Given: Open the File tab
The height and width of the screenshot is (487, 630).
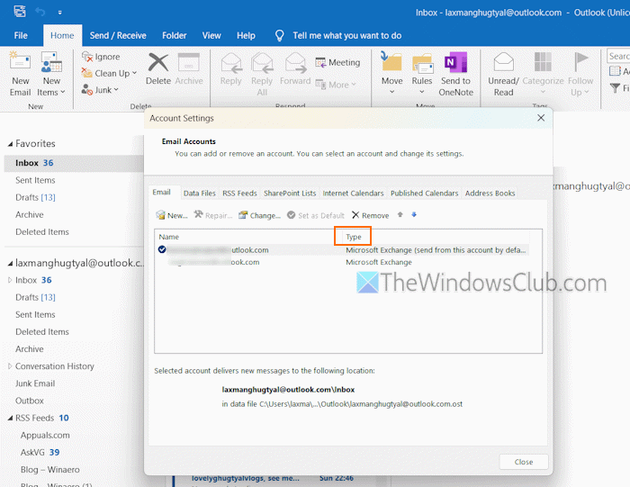Looking at the screenshot, I should tap(21, 35).
